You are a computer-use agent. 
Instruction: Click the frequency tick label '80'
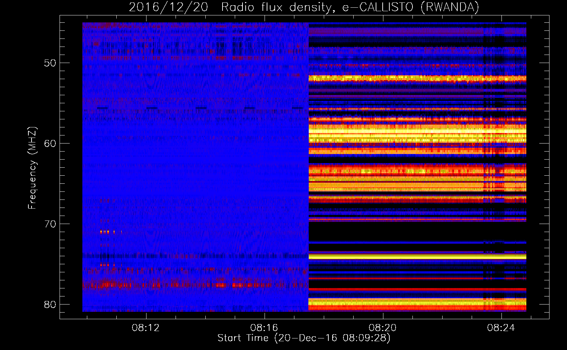[x=50, y=304]
